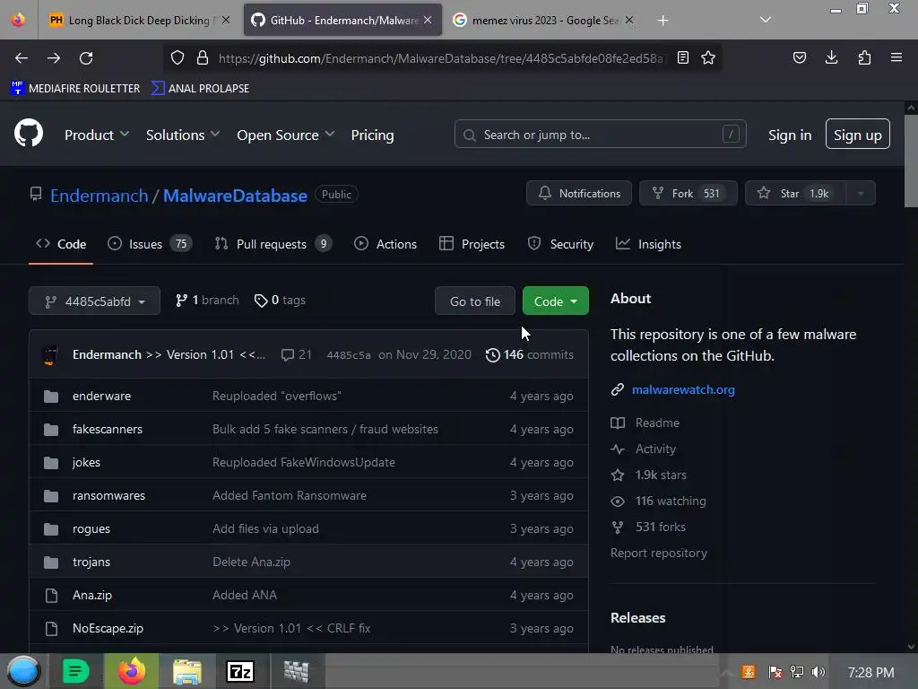Click the Notifications bell button
This screenshot has width=918, height=689.
(x=579, y=194)
